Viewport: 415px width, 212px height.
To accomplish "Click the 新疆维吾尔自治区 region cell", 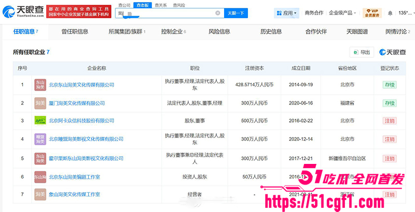I will tap(347, 158).
